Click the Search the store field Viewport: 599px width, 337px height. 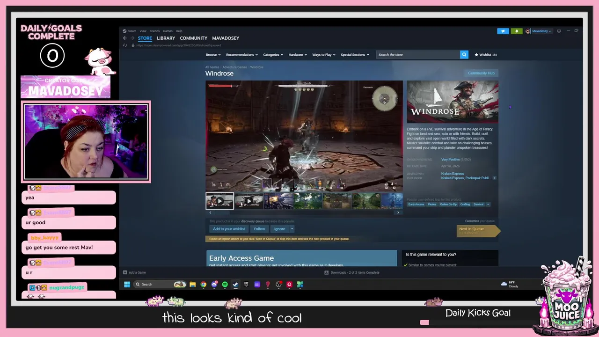(x=418, y=55)
